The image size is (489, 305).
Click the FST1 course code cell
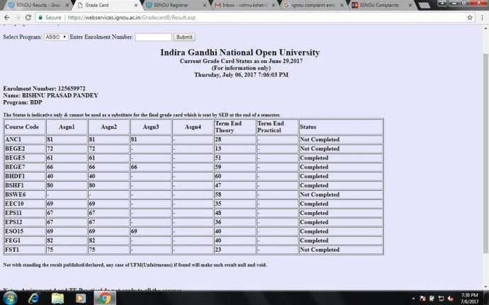(25, 250)
